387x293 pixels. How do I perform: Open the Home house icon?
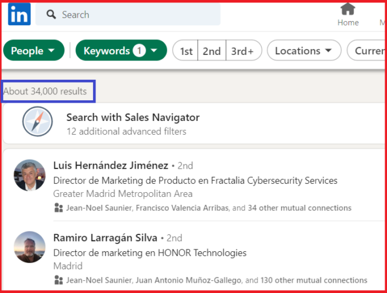(x=348, y=9)
